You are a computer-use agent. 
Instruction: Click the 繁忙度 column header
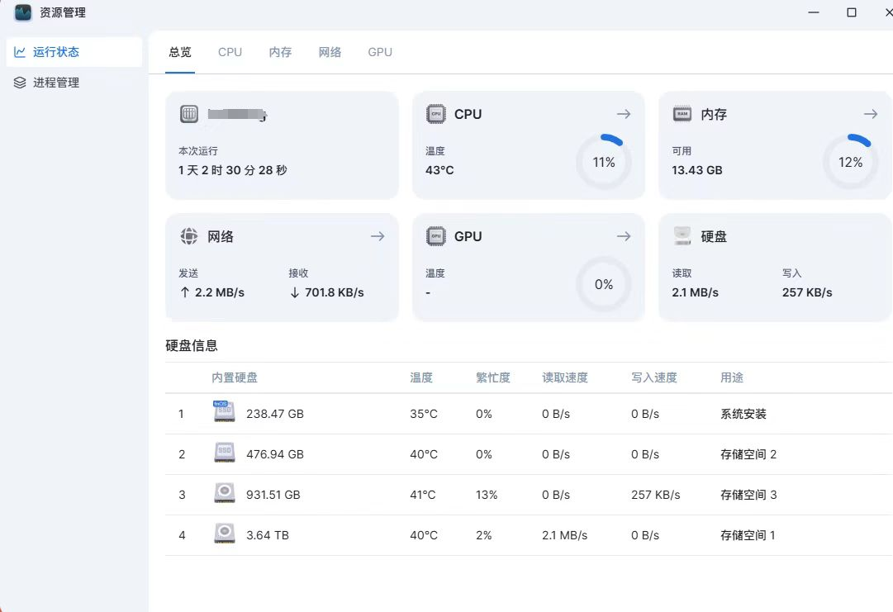click(x=493, y=377)
